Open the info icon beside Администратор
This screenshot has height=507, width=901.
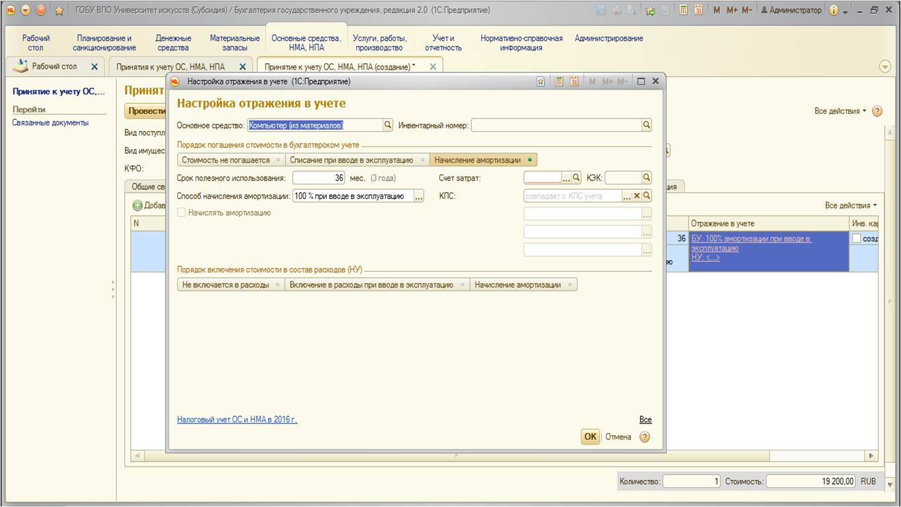(833, 11)
